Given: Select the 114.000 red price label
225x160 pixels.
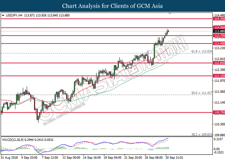Looking at the screenshot, I should tap(219, 28).
